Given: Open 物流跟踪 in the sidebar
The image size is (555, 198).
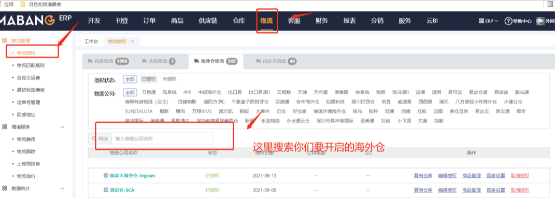Looking at the screenshot, I should [26, 151].
